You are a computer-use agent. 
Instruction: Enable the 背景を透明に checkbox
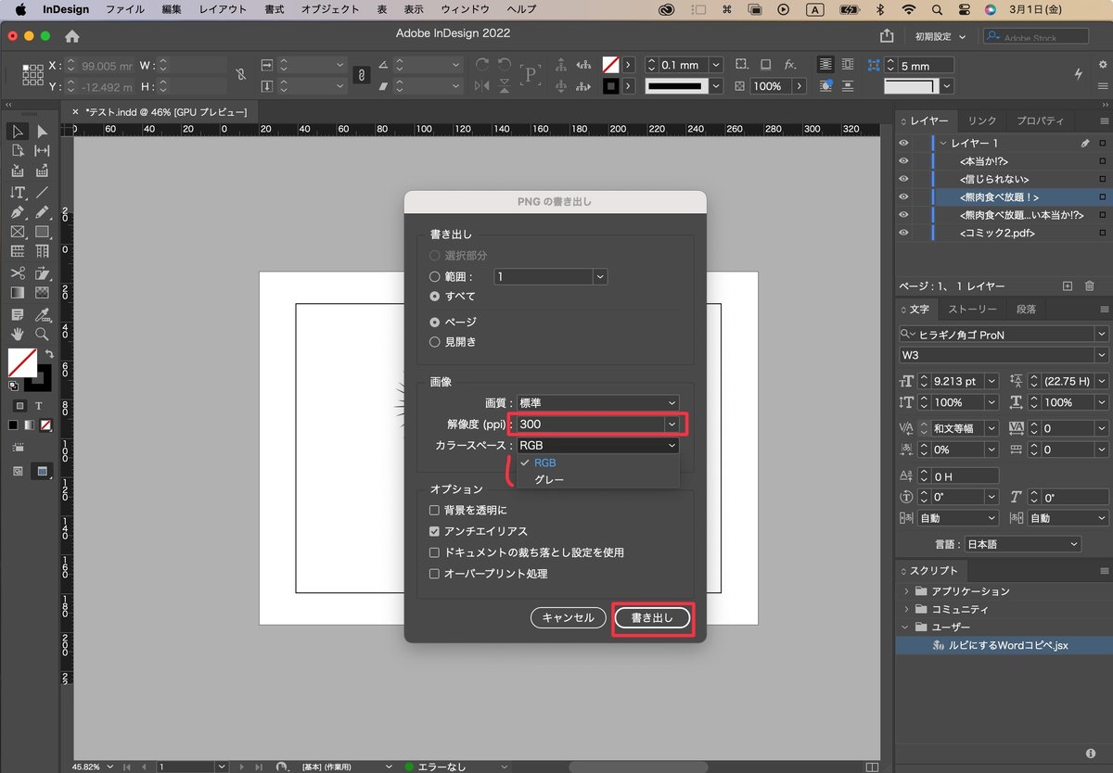(434, 510)
